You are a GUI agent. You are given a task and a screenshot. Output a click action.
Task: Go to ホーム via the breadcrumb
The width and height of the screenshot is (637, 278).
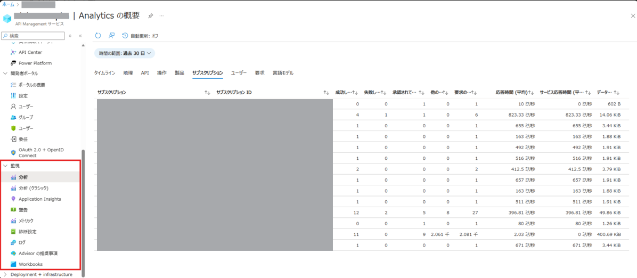click(x=8, y=4)
